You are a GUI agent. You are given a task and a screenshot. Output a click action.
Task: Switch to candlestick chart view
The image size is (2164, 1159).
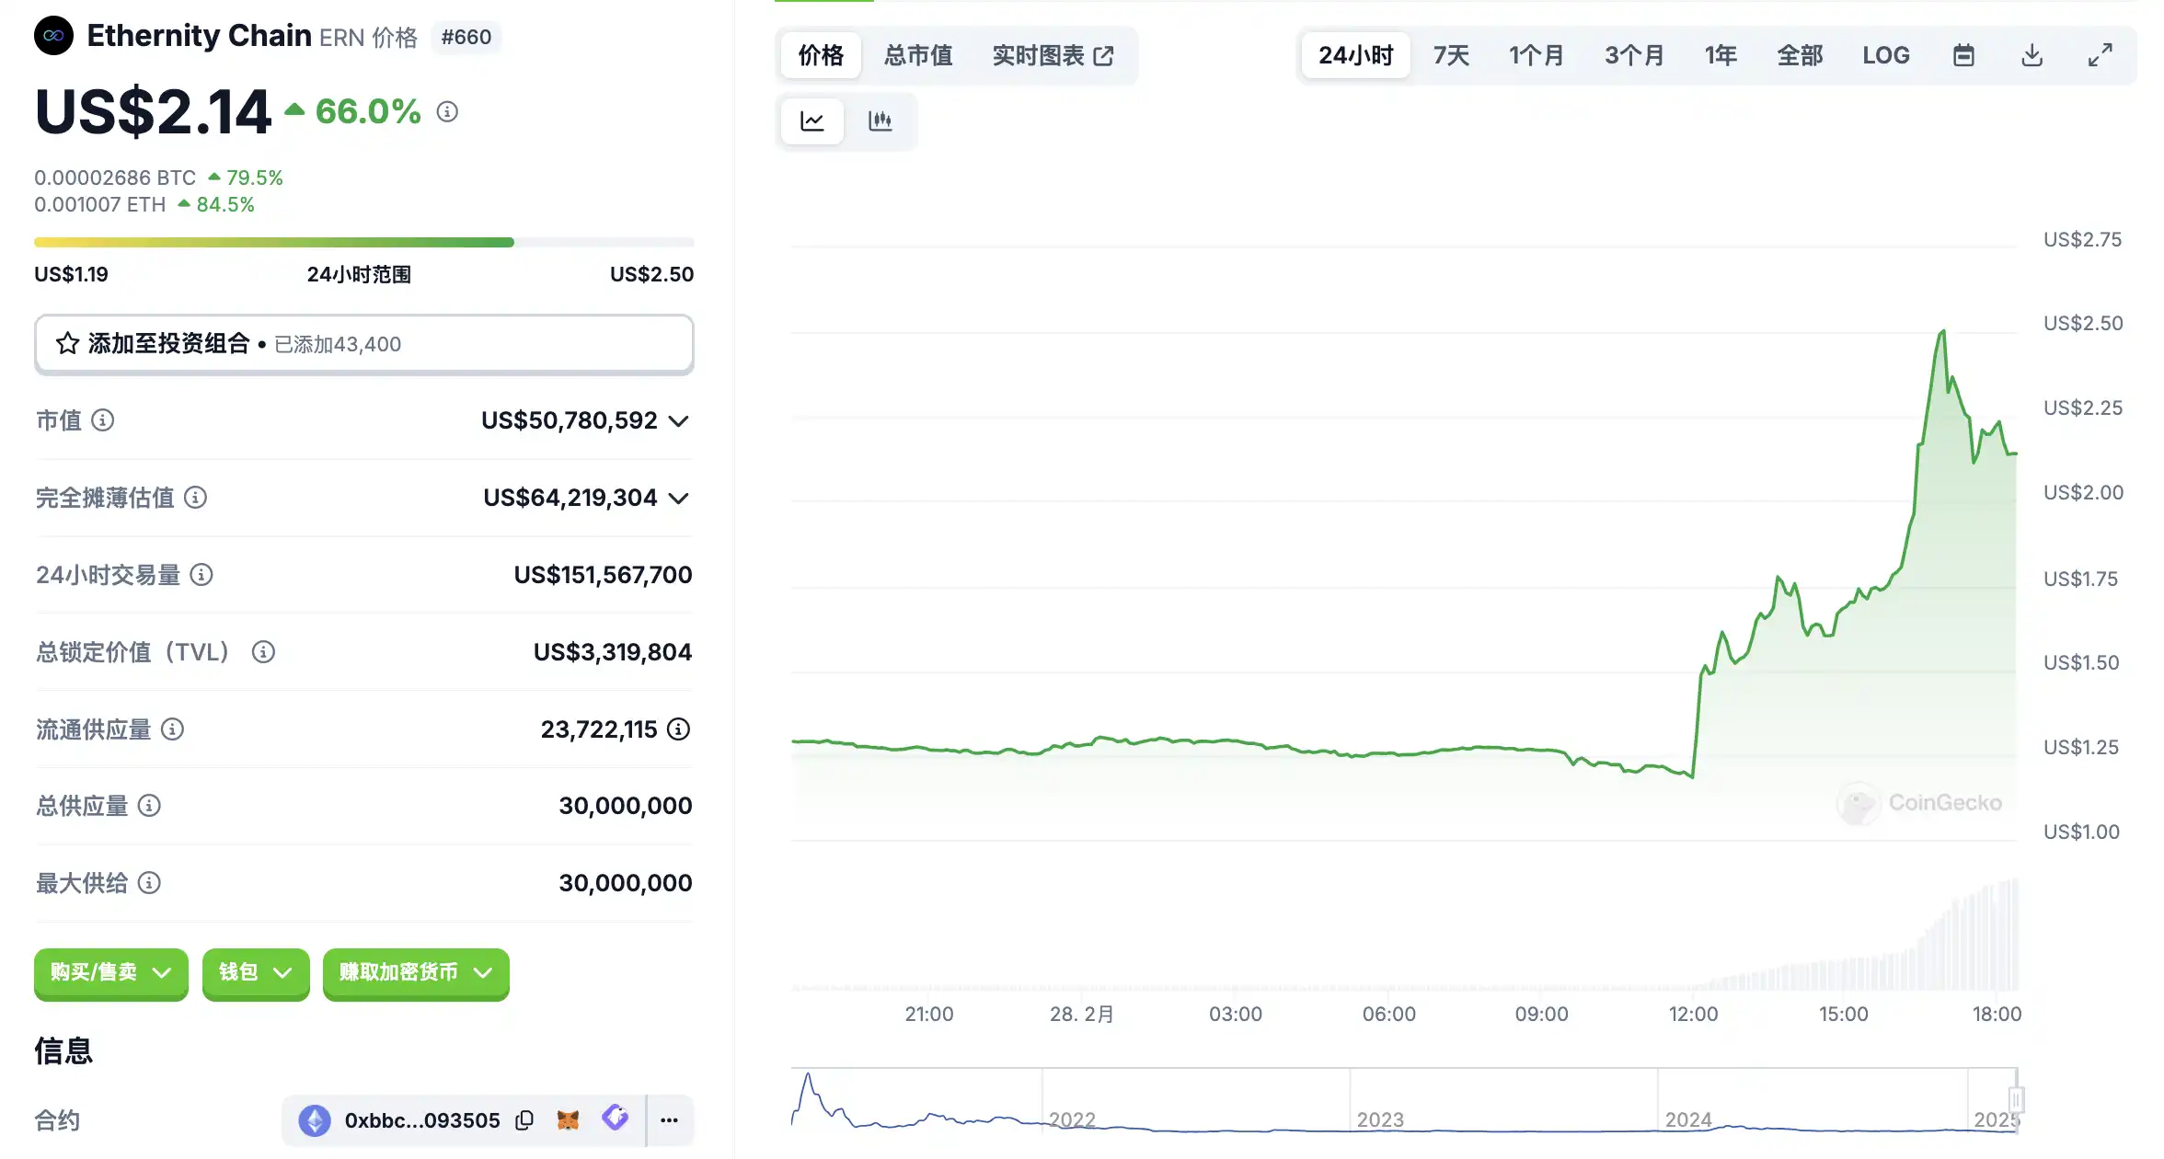click(x=881, y=120)
